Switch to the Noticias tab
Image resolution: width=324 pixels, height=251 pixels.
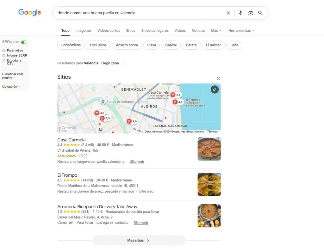click(x=198, y=30)
